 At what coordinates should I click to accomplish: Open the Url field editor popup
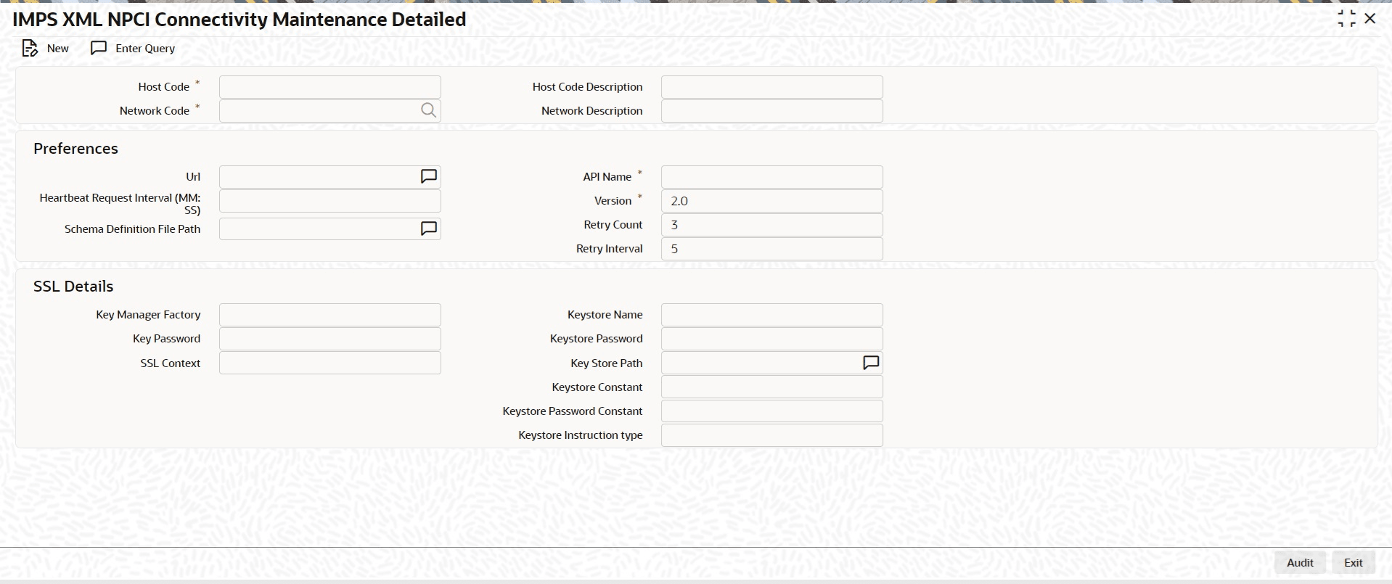(429, 176)
